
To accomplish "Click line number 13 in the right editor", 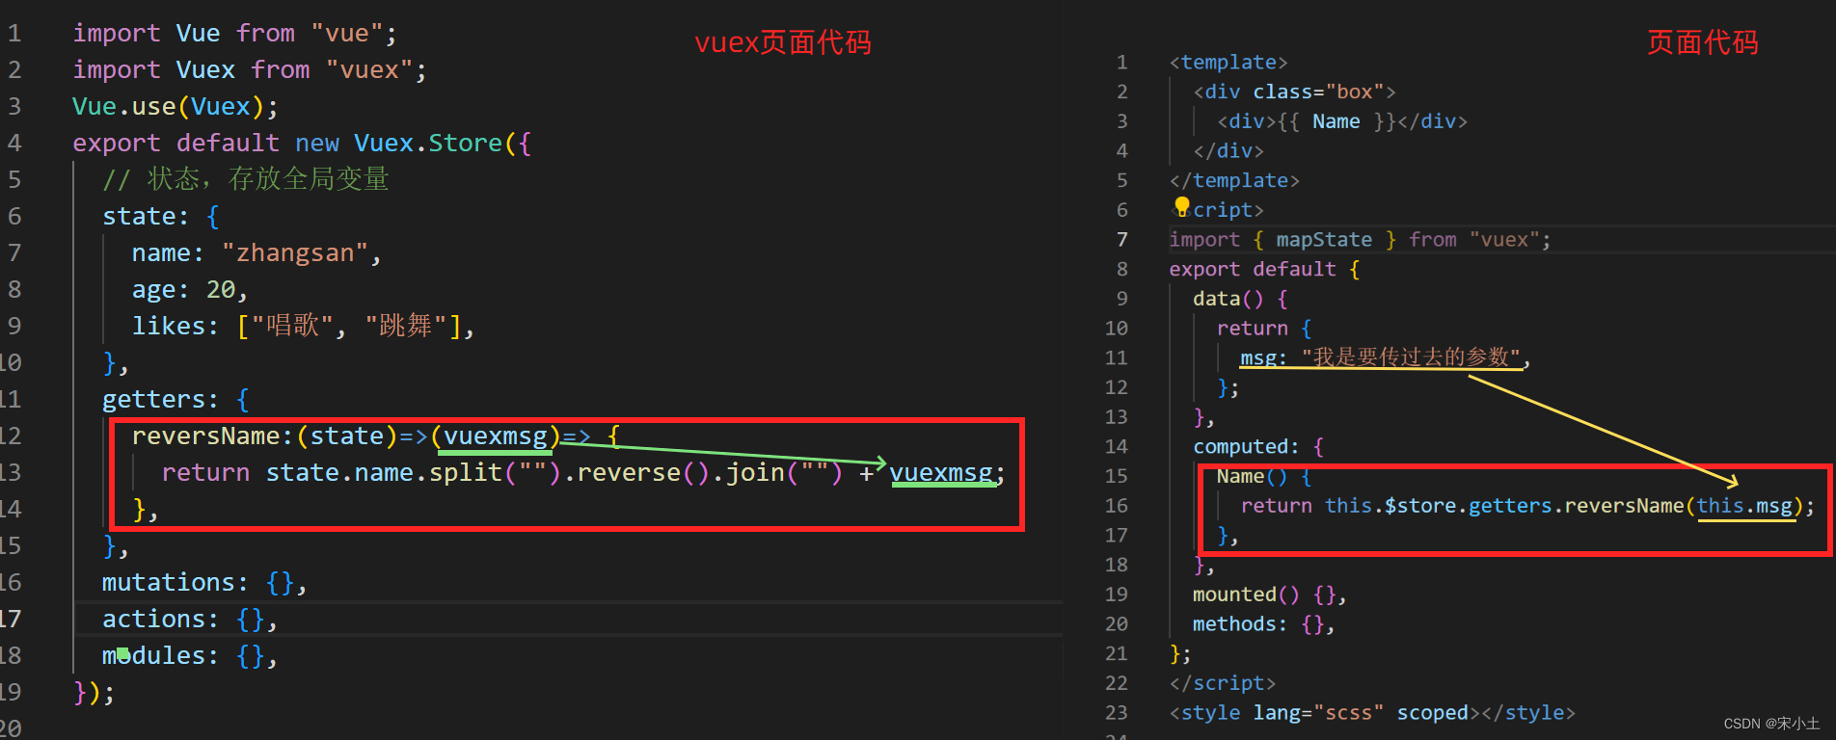I will click(1117, 416).
